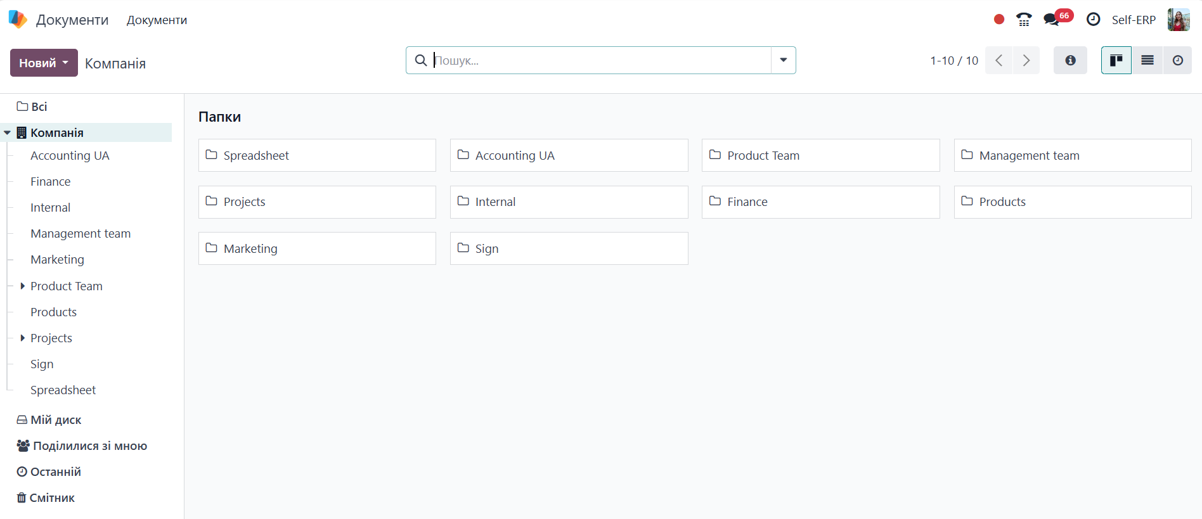Switch to kanban view
This screenshot has height=519, width=1202.
tap(1116, 60)
